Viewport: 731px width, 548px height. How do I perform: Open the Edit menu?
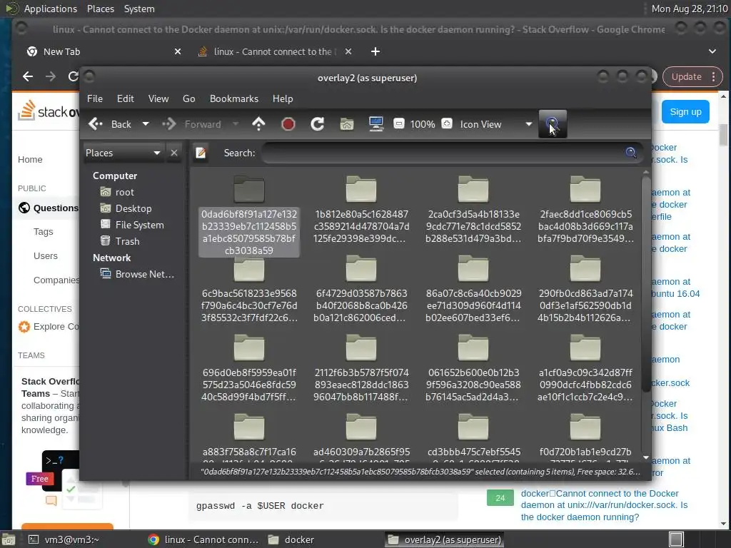click(x=126, y=98)
